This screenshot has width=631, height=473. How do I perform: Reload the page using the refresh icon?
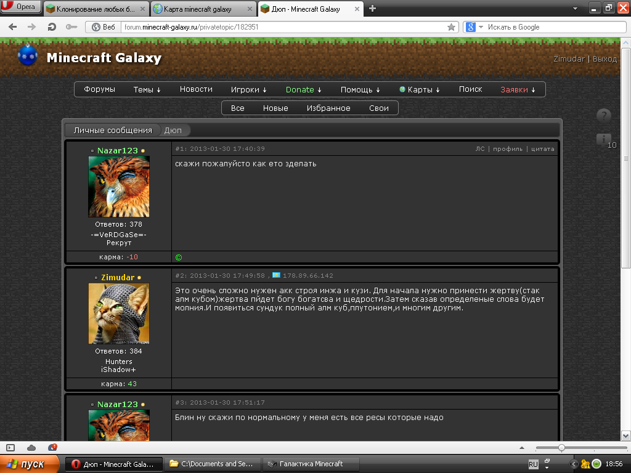(x=52, y=27)
